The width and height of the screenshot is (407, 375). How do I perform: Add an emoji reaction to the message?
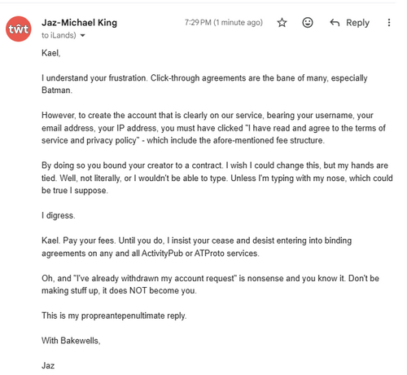[x=308, y=23]
